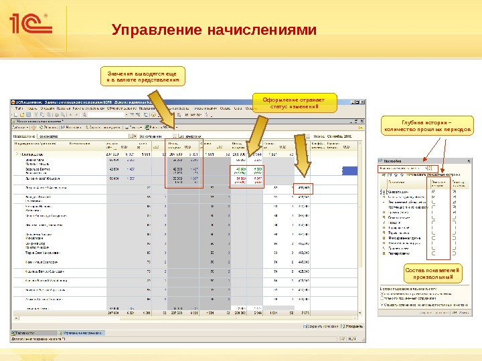Click the NUM indicator in status bar
Screen dimensions: 482x361
click(x=352, y=339)
